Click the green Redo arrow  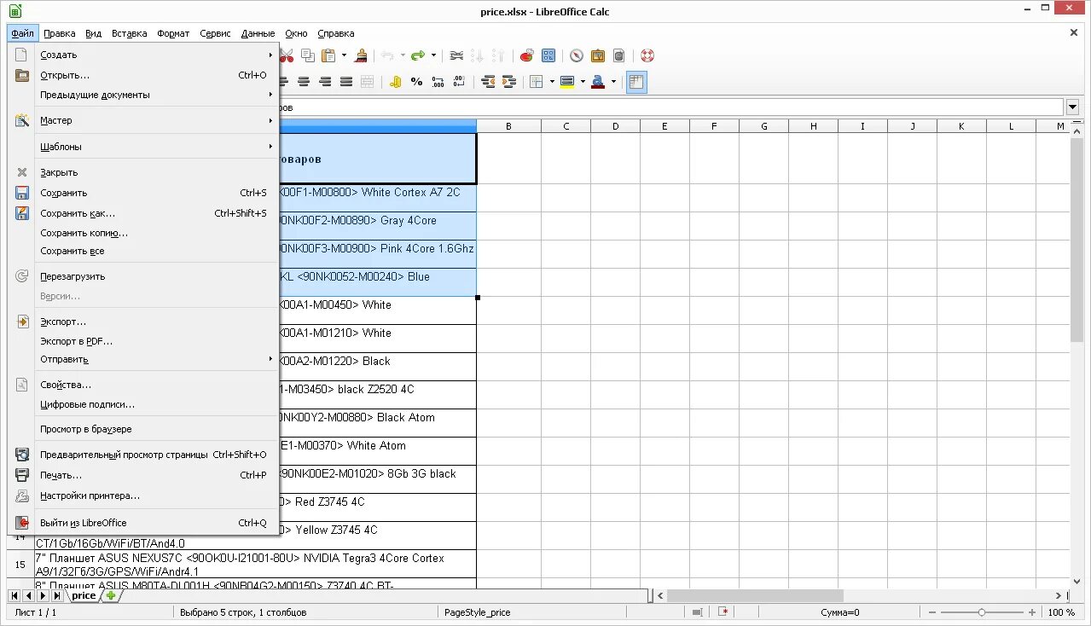click(x=418, y=55)
